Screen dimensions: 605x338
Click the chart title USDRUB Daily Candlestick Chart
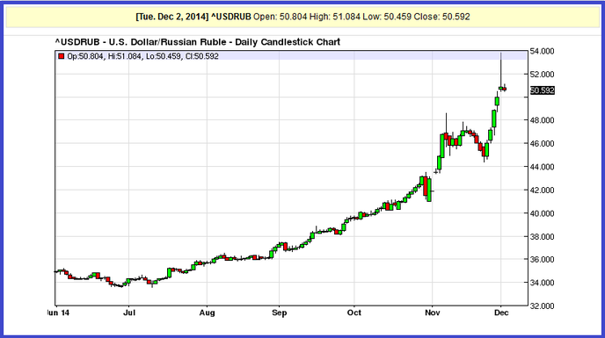(x=198, y=42)
